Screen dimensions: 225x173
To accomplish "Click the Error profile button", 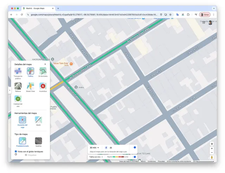I will (204, 14).
